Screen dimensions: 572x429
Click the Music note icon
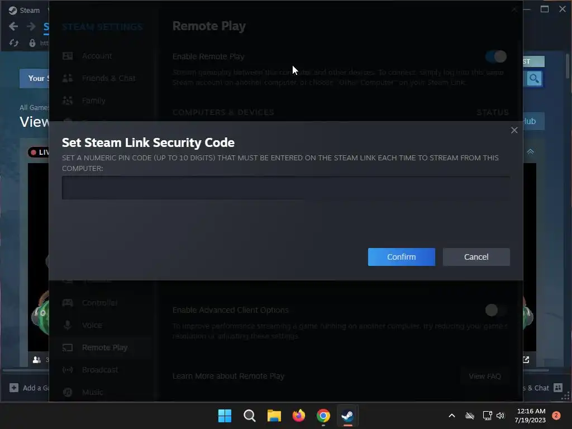tap(68, 392)
